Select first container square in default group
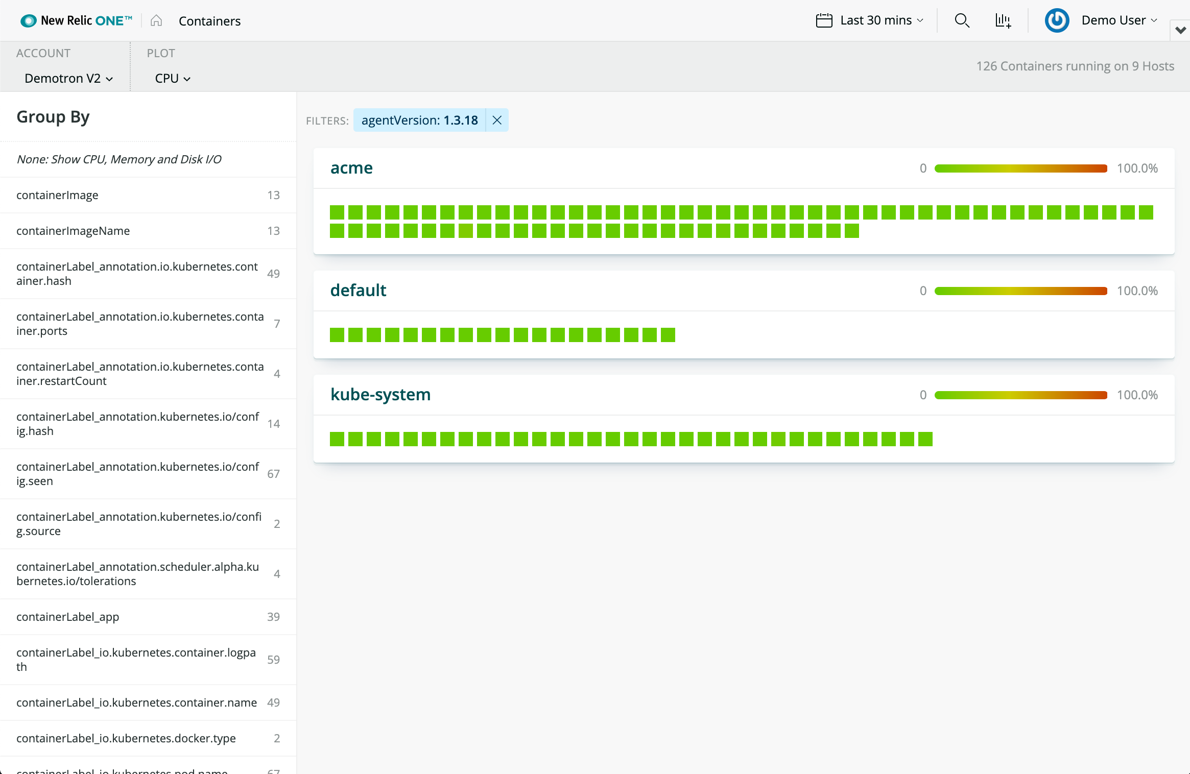The image size is (1190, 774). click(x=337, y=335)
